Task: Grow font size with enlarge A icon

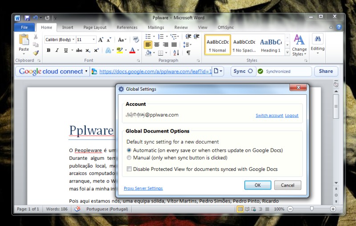Action: [x=101, y=40]
